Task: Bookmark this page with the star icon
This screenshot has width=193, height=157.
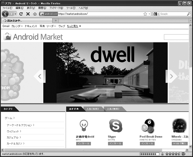Action: click(145, 14)
